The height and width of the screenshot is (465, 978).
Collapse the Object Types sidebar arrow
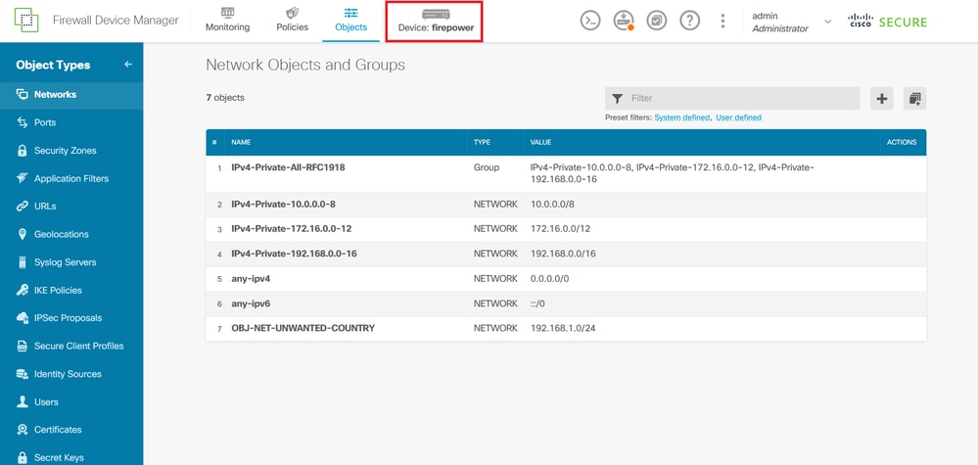pyautogui.click(x=128, y=65)
